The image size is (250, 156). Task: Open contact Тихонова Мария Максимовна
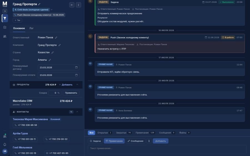[x=30, y=119]
